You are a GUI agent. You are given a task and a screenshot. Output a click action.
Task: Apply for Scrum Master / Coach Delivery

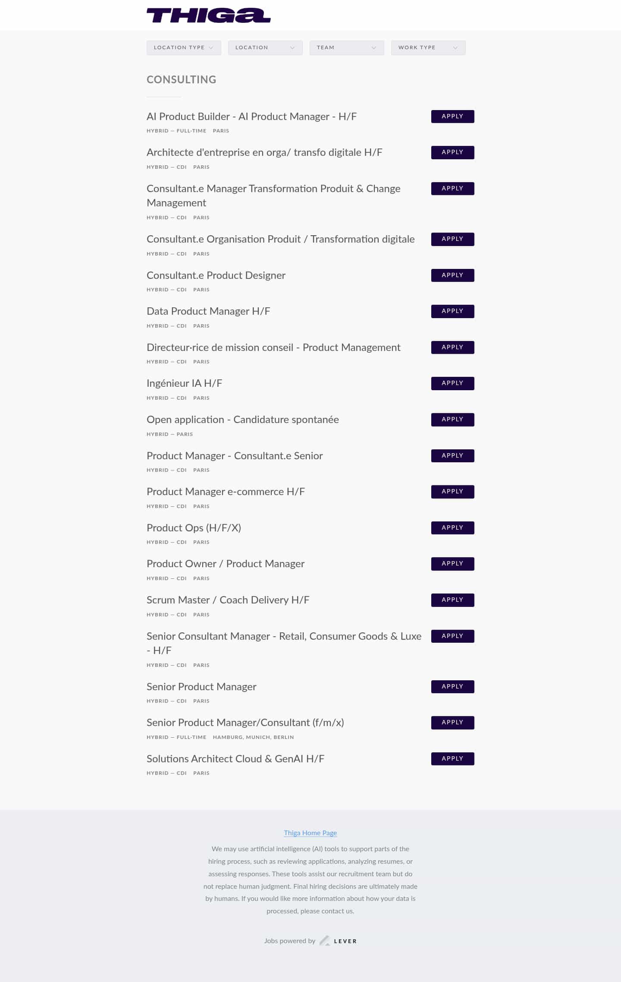[x=452, y=600]
